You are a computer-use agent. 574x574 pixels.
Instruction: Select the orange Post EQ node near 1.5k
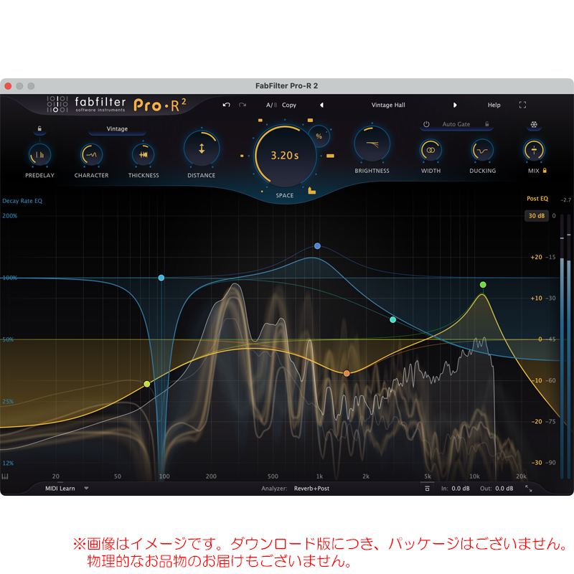[x=347, y=373]
